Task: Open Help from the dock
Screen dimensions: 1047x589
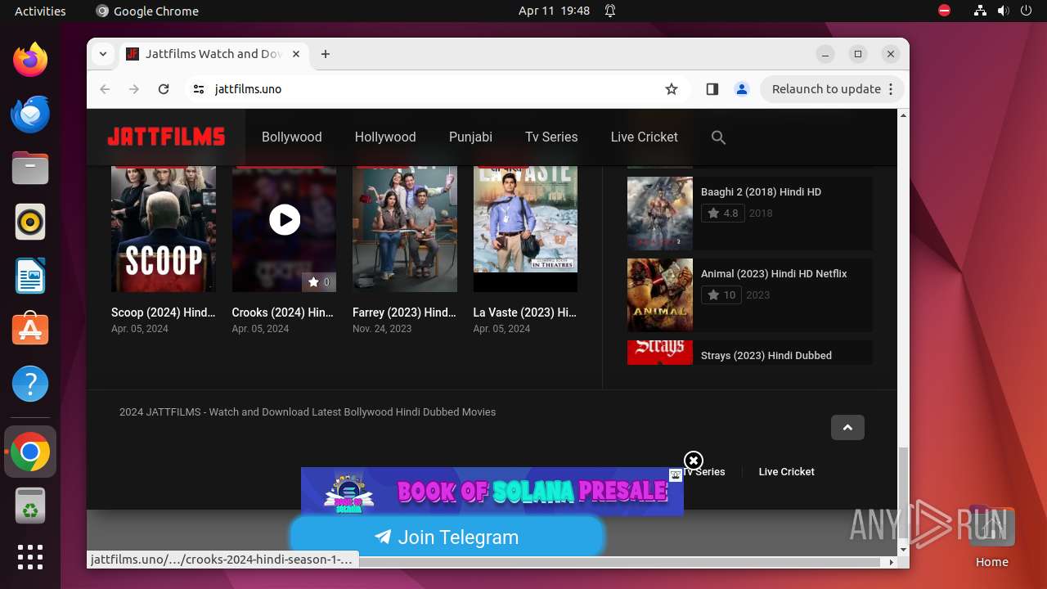Action: click(x=30, y=384)
